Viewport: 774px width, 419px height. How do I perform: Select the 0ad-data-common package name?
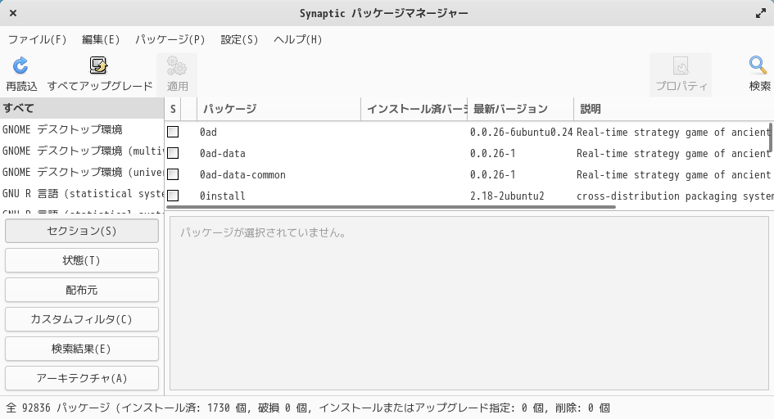coord(242,174)
